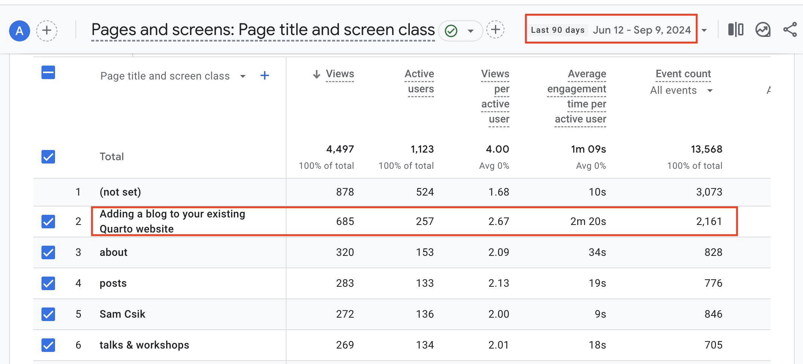Sort by the Active users column header
Screen dimensions: 803x364
pos(420,81)
